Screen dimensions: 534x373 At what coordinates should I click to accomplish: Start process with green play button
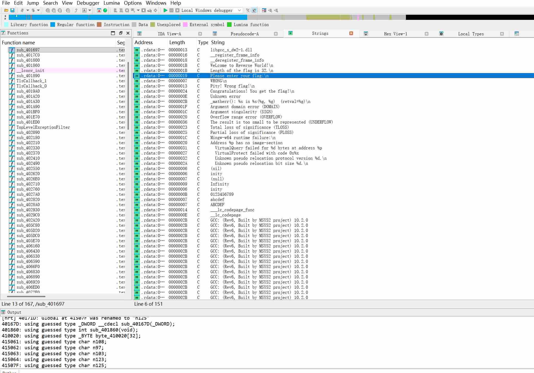point(165,11)
